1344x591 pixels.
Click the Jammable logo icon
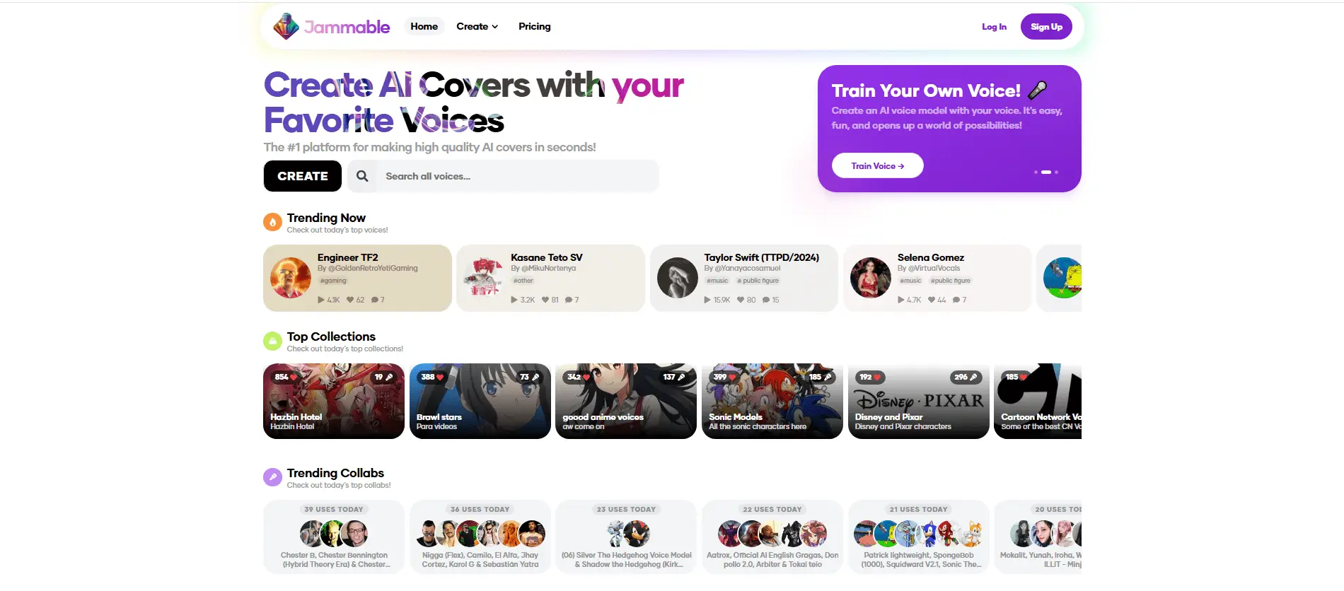pos(286,27)
